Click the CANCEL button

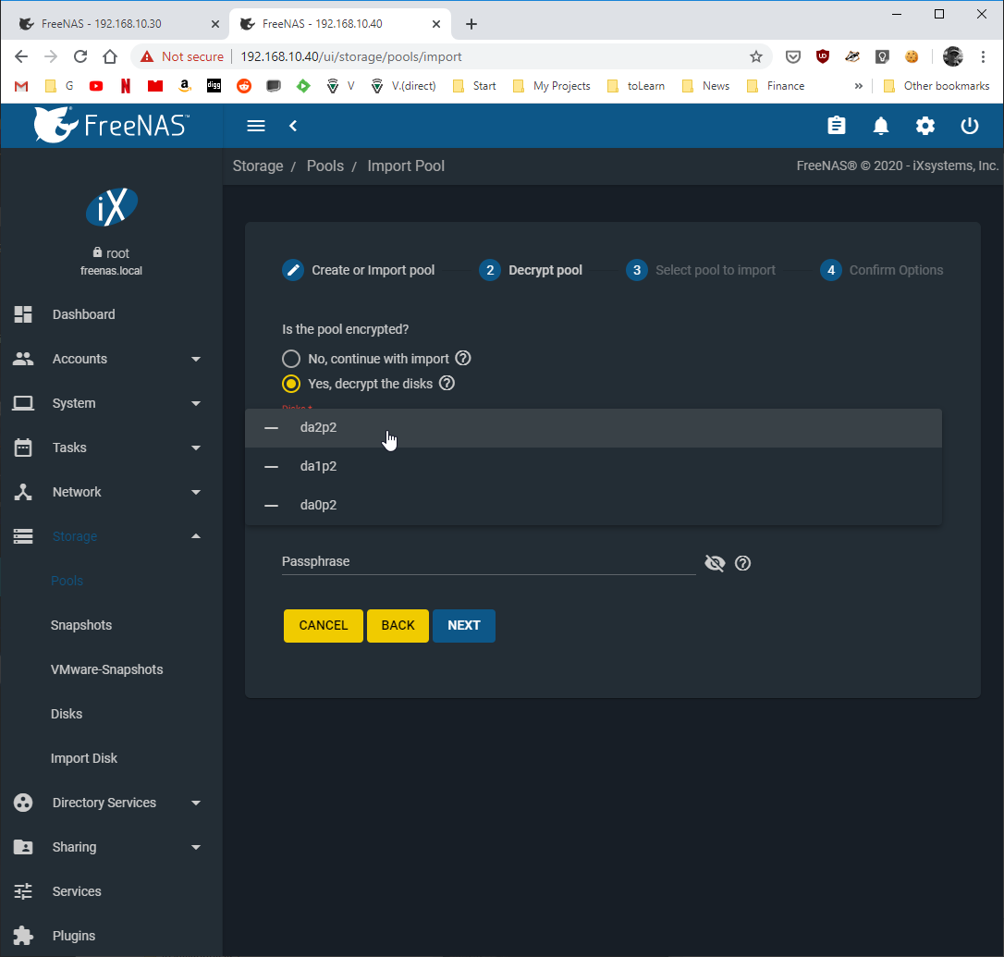324,625
